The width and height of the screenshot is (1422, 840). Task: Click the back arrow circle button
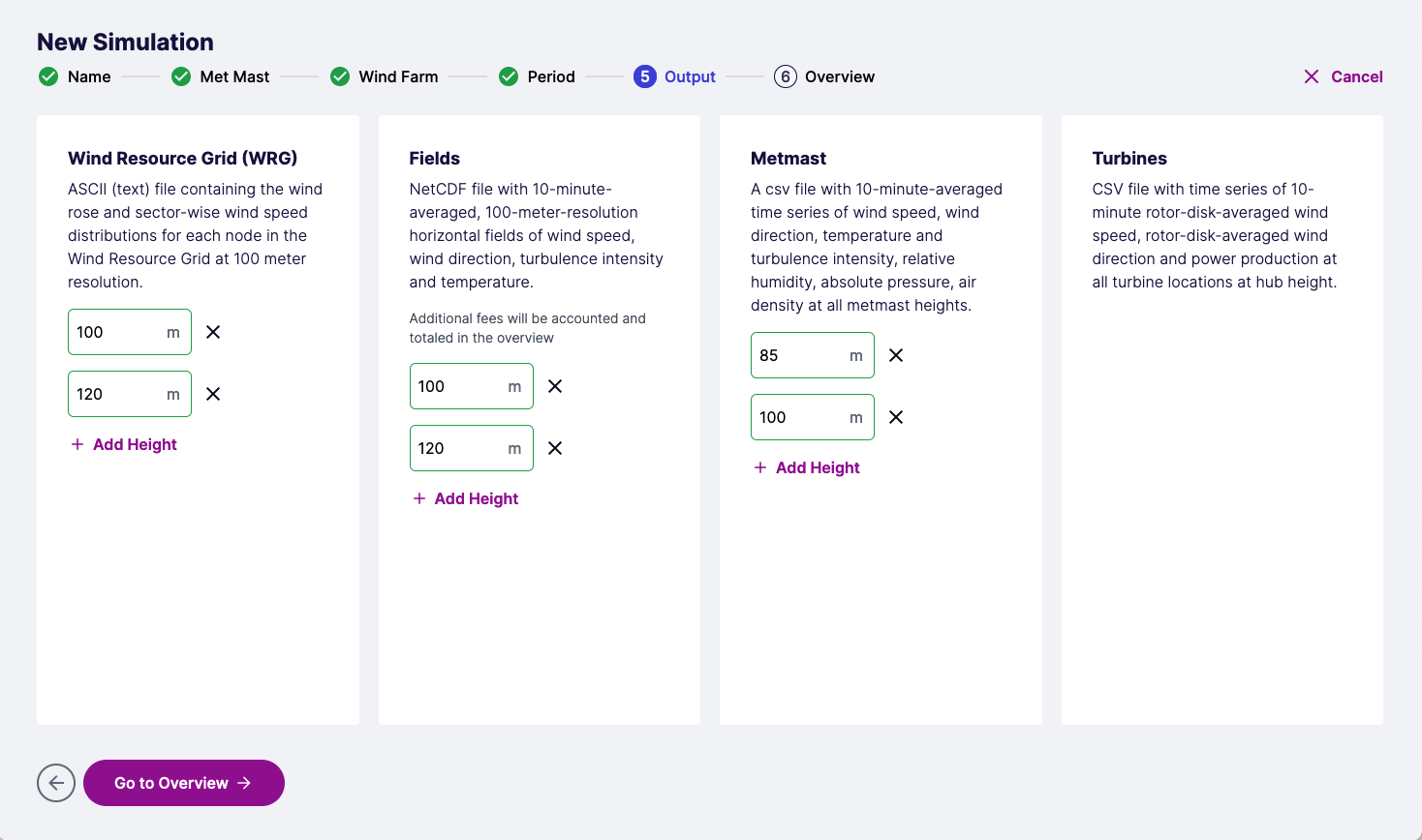click(x=56, y=783)
